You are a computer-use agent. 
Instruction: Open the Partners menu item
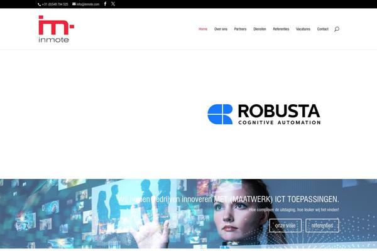tap(240, 29)
